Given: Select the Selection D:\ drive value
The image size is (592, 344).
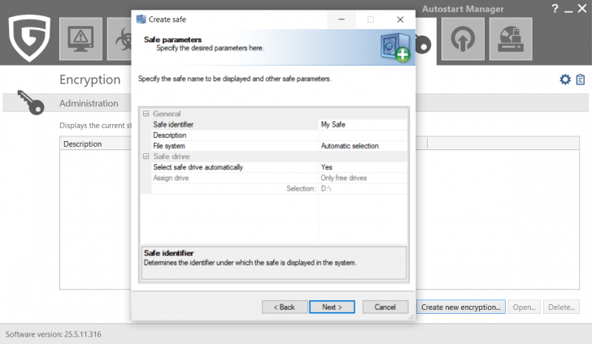Looking at the screenshot, I should pyautogui.click(x=363, y=188).
